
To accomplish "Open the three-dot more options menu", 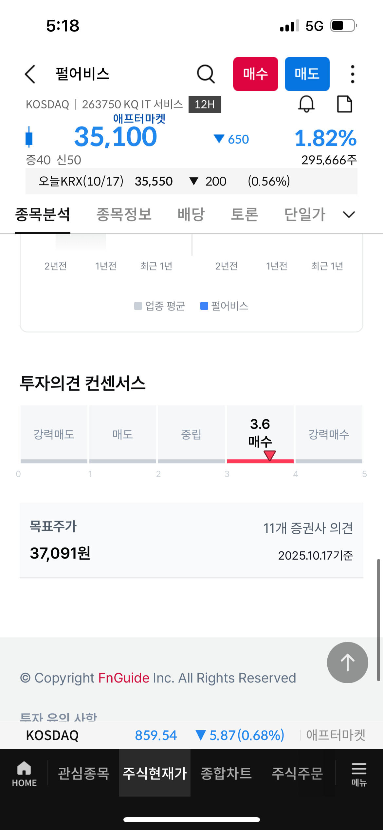I will [x=352, y=74].
